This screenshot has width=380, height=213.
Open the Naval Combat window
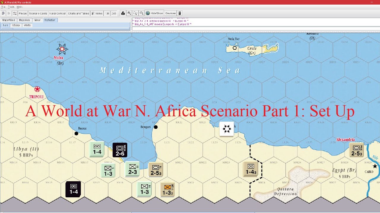pyautogui.click(x=58, y=13)
